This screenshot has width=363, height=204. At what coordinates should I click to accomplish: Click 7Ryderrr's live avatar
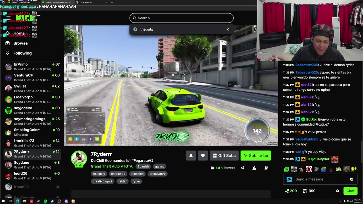pyautogui.click(x=79, y=159)
